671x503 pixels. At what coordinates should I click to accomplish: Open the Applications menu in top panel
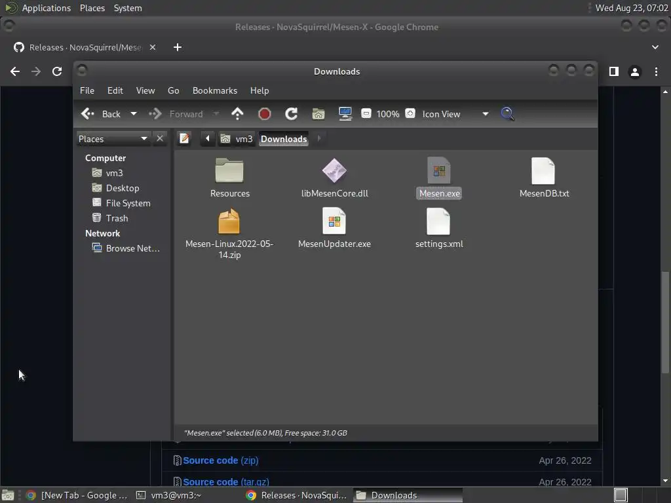pyautogui.click(x=47, y=8)
